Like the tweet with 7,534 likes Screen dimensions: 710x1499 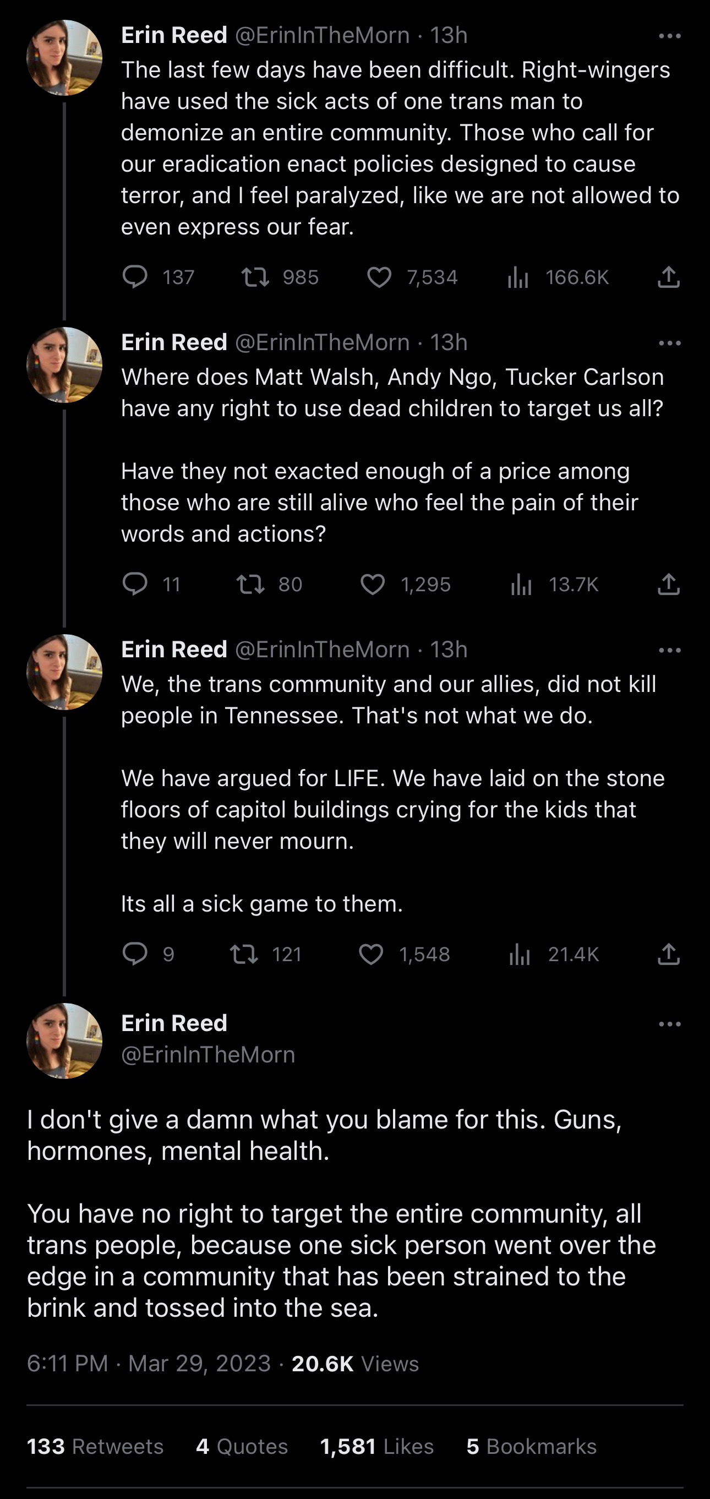pos(379,277)
